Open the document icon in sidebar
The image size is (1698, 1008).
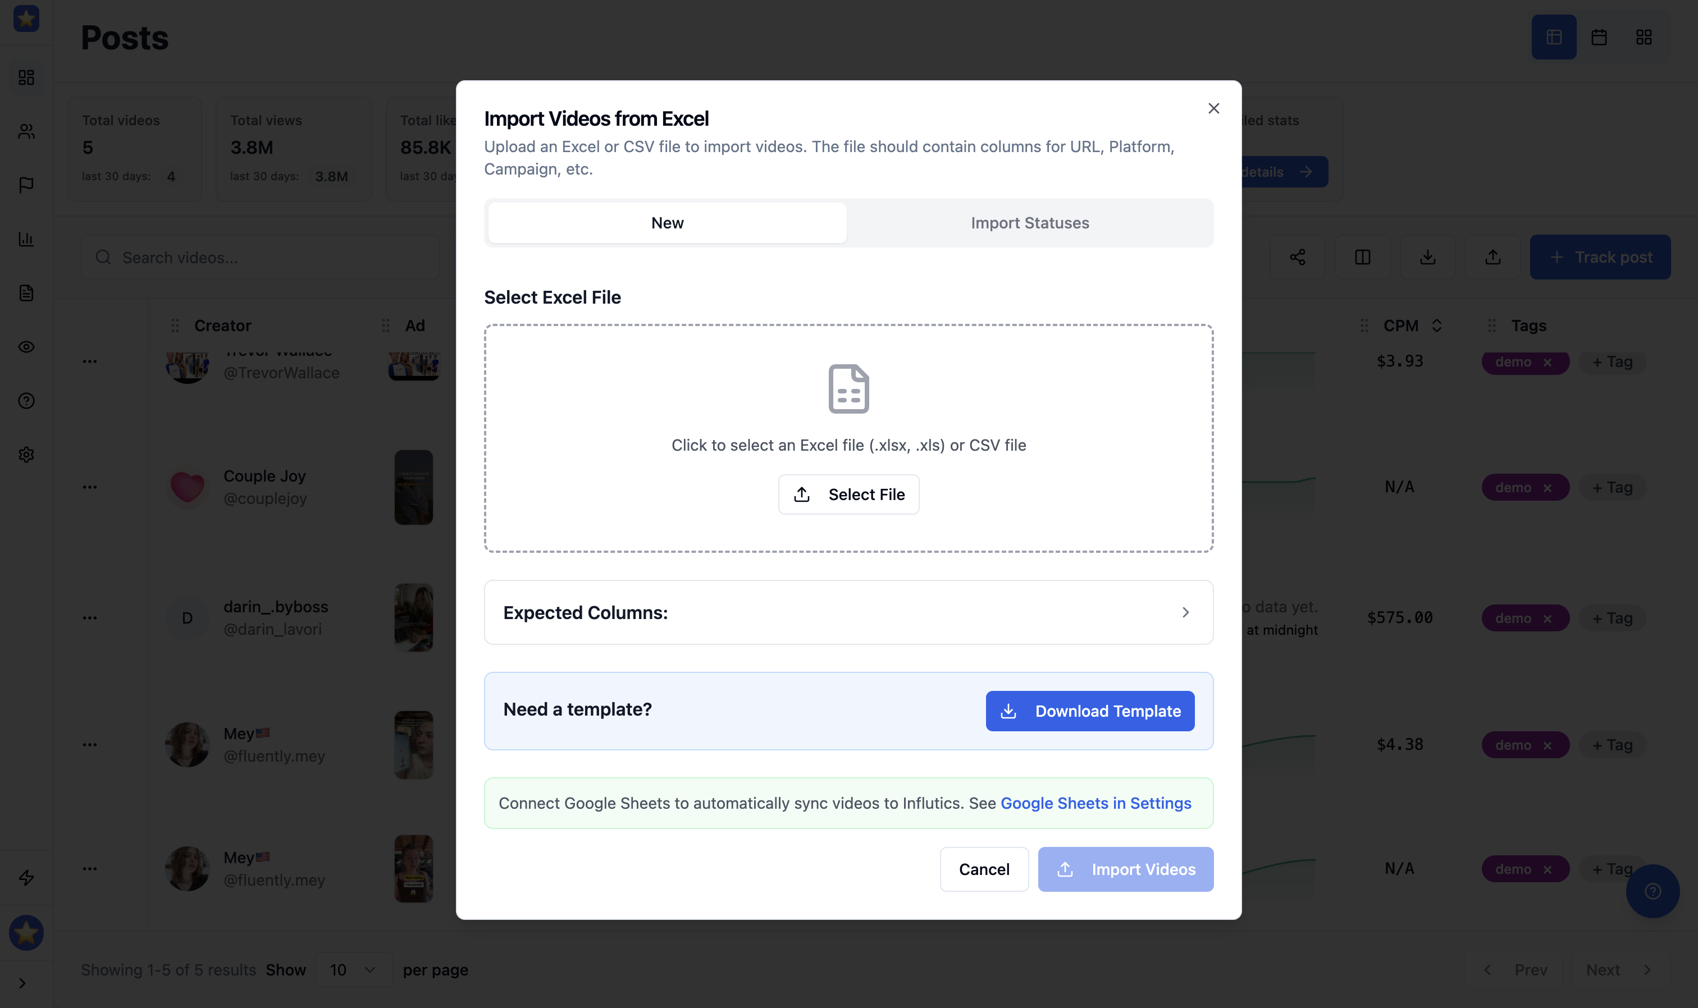tap(26, 293)
